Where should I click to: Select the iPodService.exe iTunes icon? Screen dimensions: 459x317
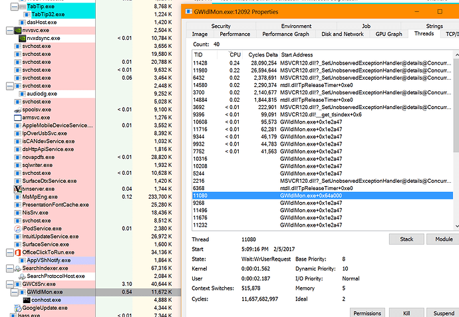pyautogui.click(x=17, y=229)
